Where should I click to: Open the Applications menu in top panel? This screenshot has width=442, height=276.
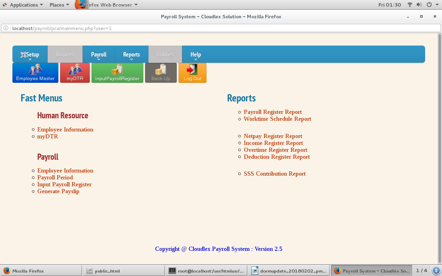pyautogui.click(x=23, y=5)
